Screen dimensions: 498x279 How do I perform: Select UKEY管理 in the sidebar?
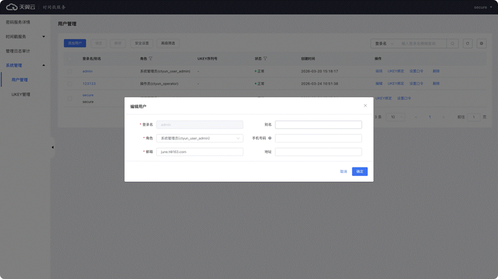pos(21,94)
